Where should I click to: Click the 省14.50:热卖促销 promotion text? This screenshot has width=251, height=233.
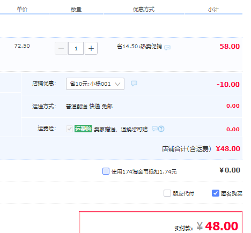[139, 47]
